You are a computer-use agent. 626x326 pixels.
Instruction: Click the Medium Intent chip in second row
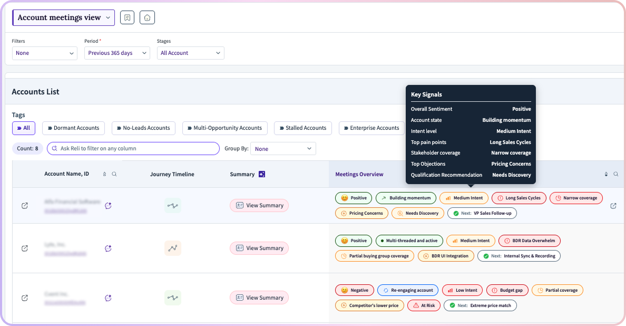[471, 241]
